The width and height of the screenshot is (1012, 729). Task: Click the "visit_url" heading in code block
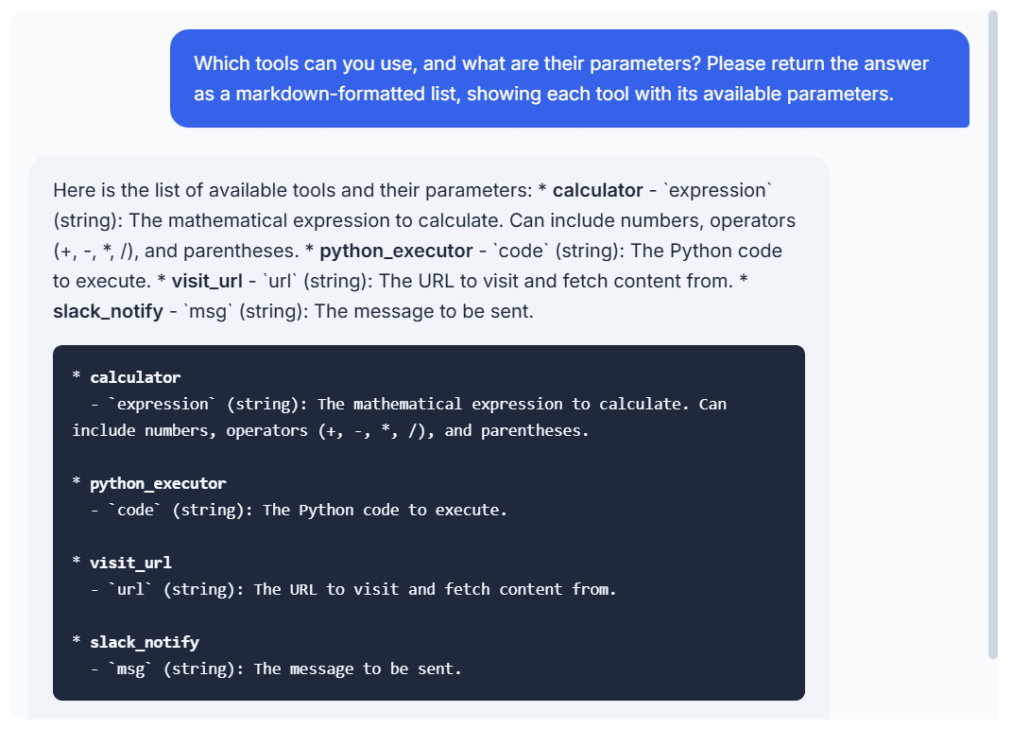pyautogui.click(x=130, y=563)
